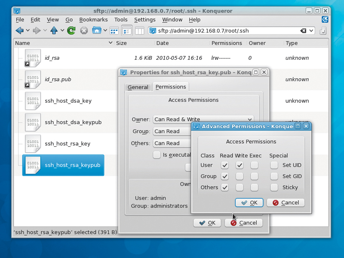Image resolution: width=344 pixels, height=258 pixels.
Task: Reload the current directory listing
Action: 70,31
